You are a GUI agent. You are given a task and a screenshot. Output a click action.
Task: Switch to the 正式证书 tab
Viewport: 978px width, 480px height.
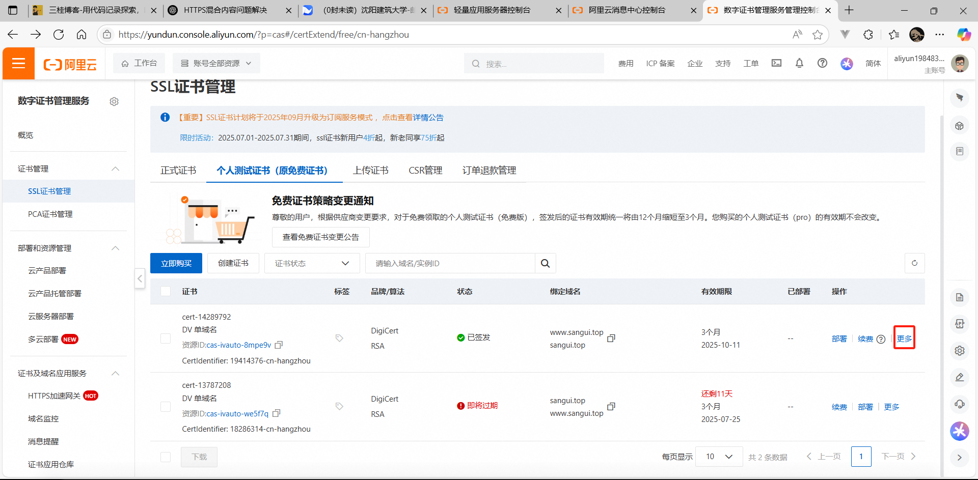178,171
